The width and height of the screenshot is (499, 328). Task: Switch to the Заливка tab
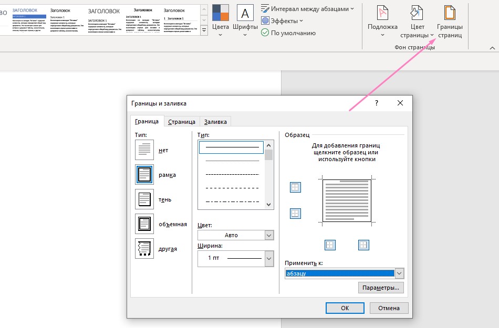click(215, 122)
